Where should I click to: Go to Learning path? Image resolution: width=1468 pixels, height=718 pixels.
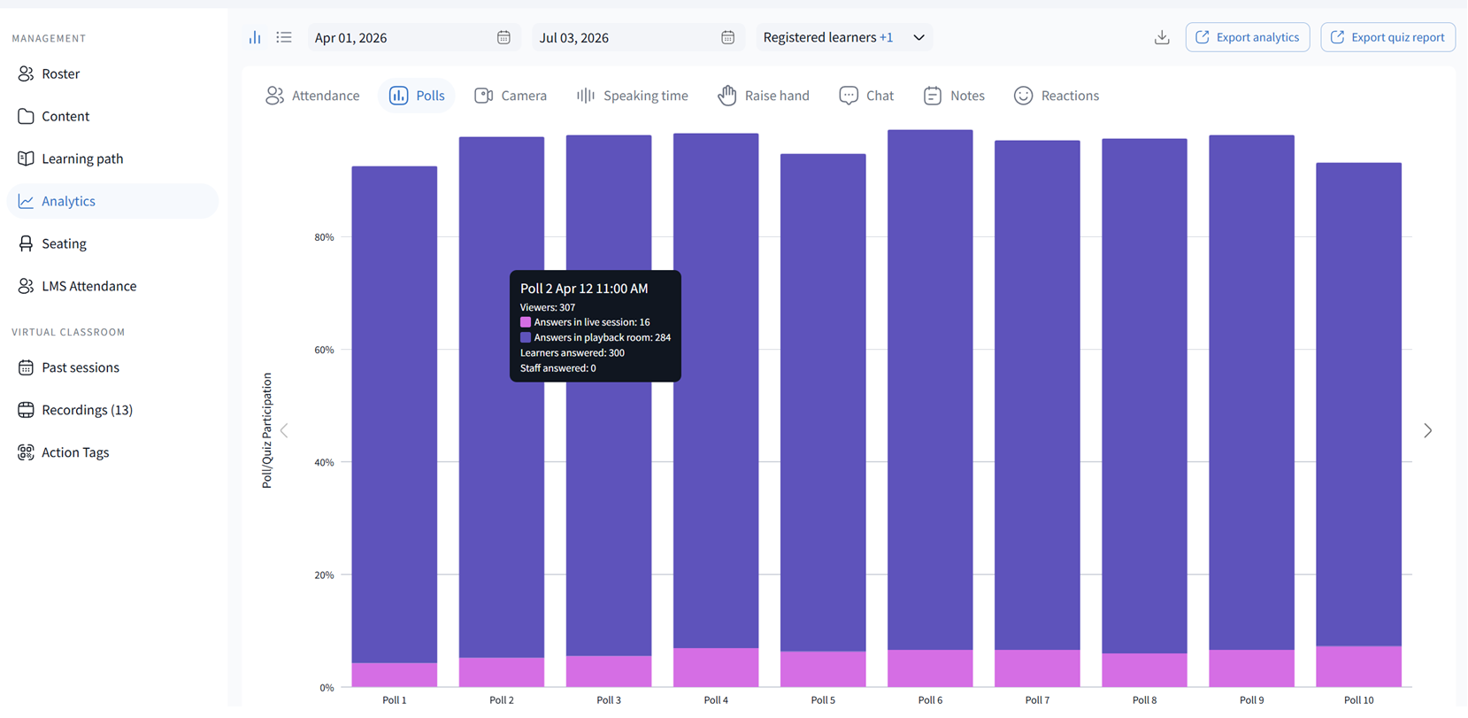[112, 158]
